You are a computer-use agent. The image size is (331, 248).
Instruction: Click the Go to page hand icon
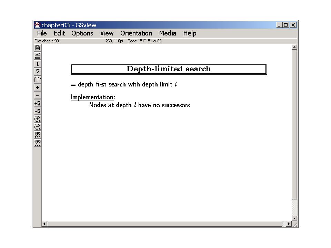point(38,80)
